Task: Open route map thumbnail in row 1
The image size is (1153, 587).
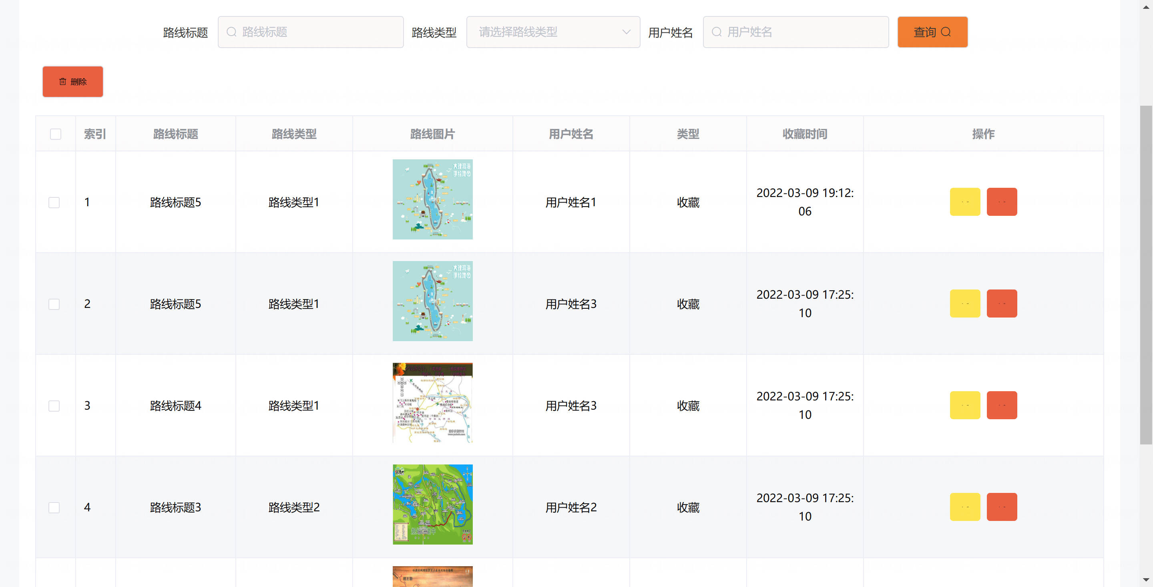Action: 432,199
